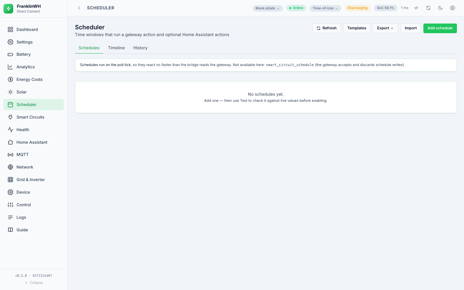
Task: Click the Scheduler page heading
Action: [x=90, y=27]
